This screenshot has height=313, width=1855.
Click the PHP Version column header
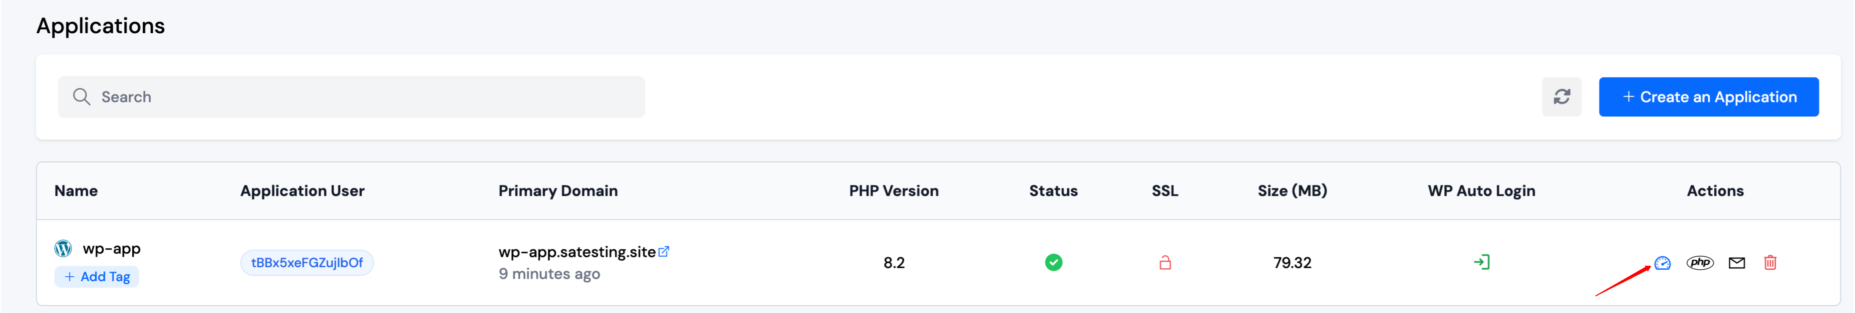893,191
